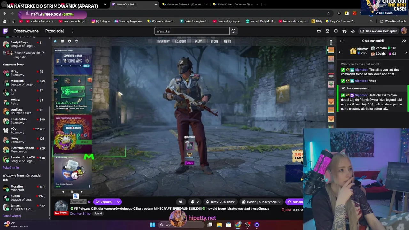Bookmark page with the star icon
This screenshot has height=230, width=409.
click(328, 13)
